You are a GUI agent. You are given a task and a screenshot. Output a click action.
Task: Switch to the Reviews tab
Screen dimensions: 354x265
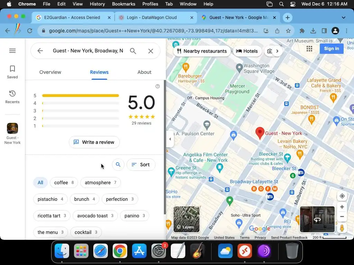click(99, 72)
